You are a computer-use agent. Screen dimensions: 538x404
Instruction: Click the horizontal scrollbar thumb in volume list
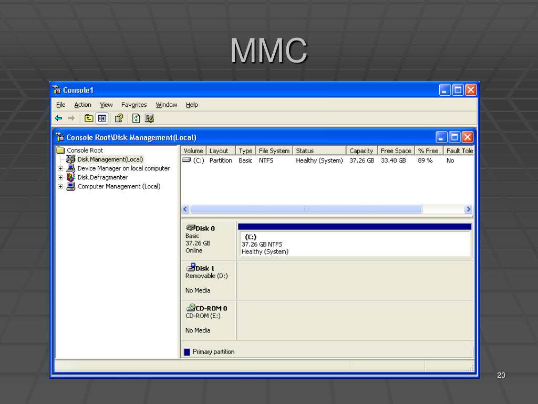[306, 209]
